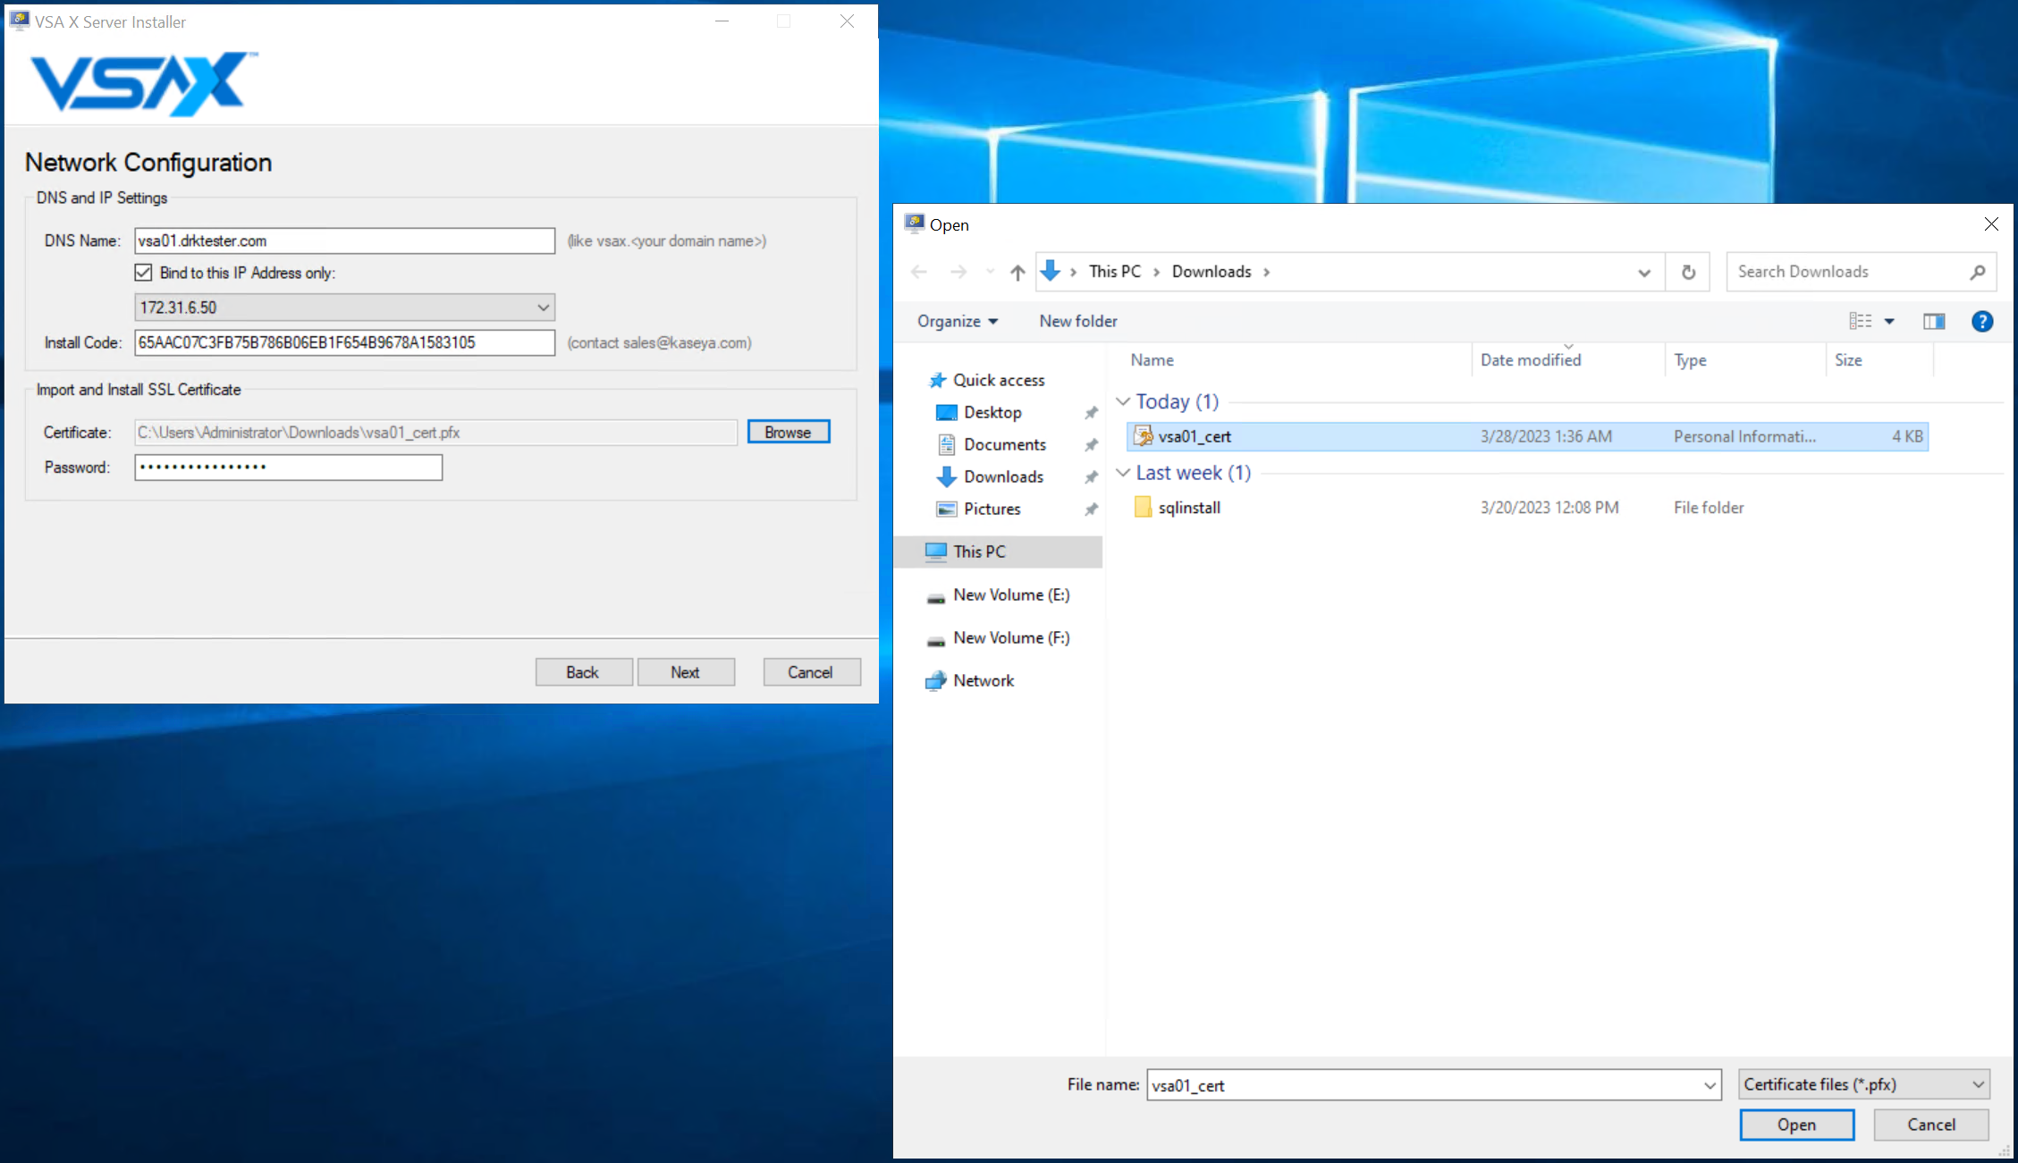Viewport: 2018px width, 1163px height.
Task: Close the Open dialog
Action: (x=1991, y=224)
